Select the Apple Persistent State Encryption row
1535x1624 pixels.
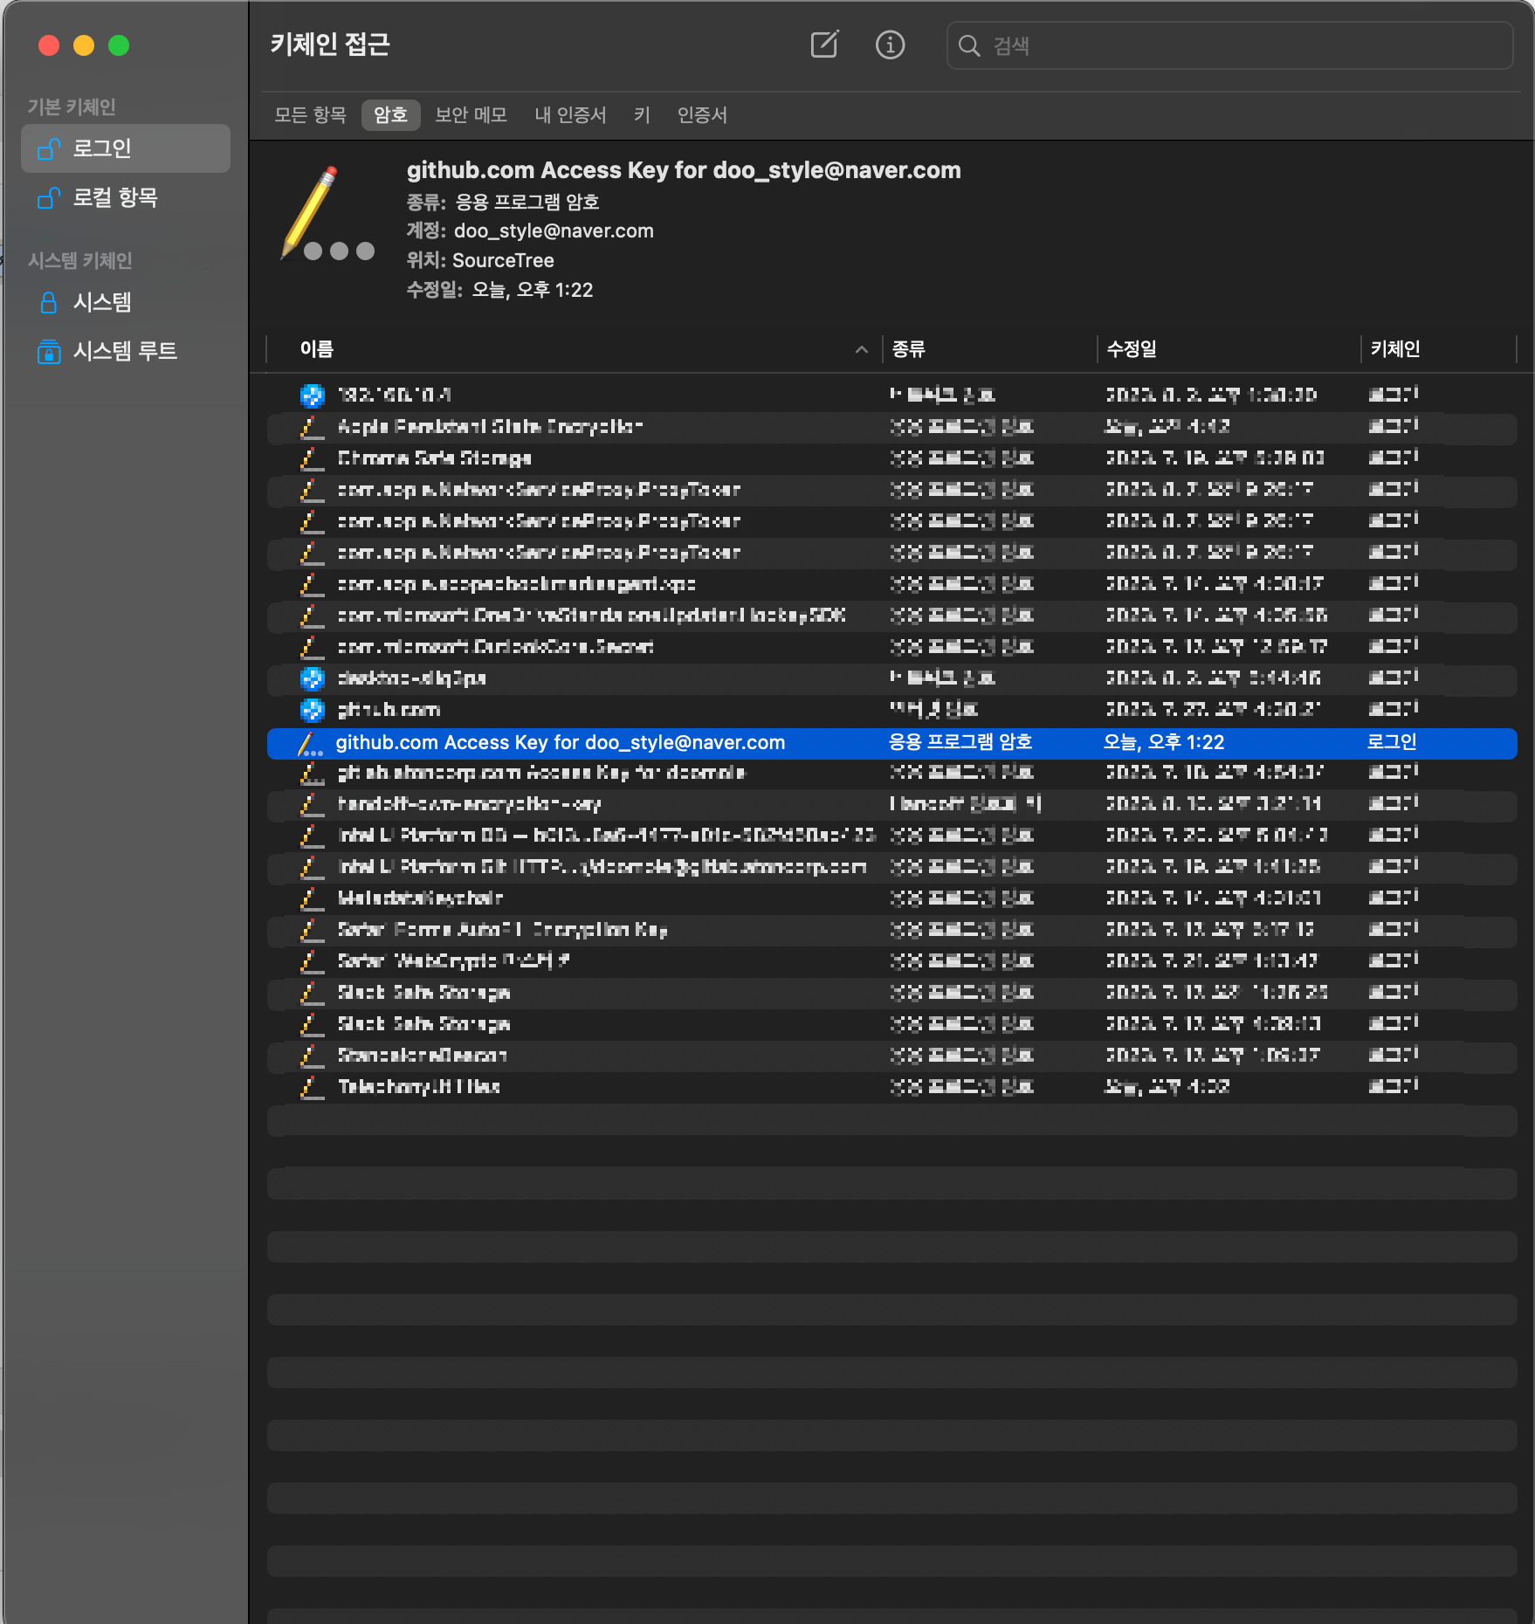coord(891,427)
